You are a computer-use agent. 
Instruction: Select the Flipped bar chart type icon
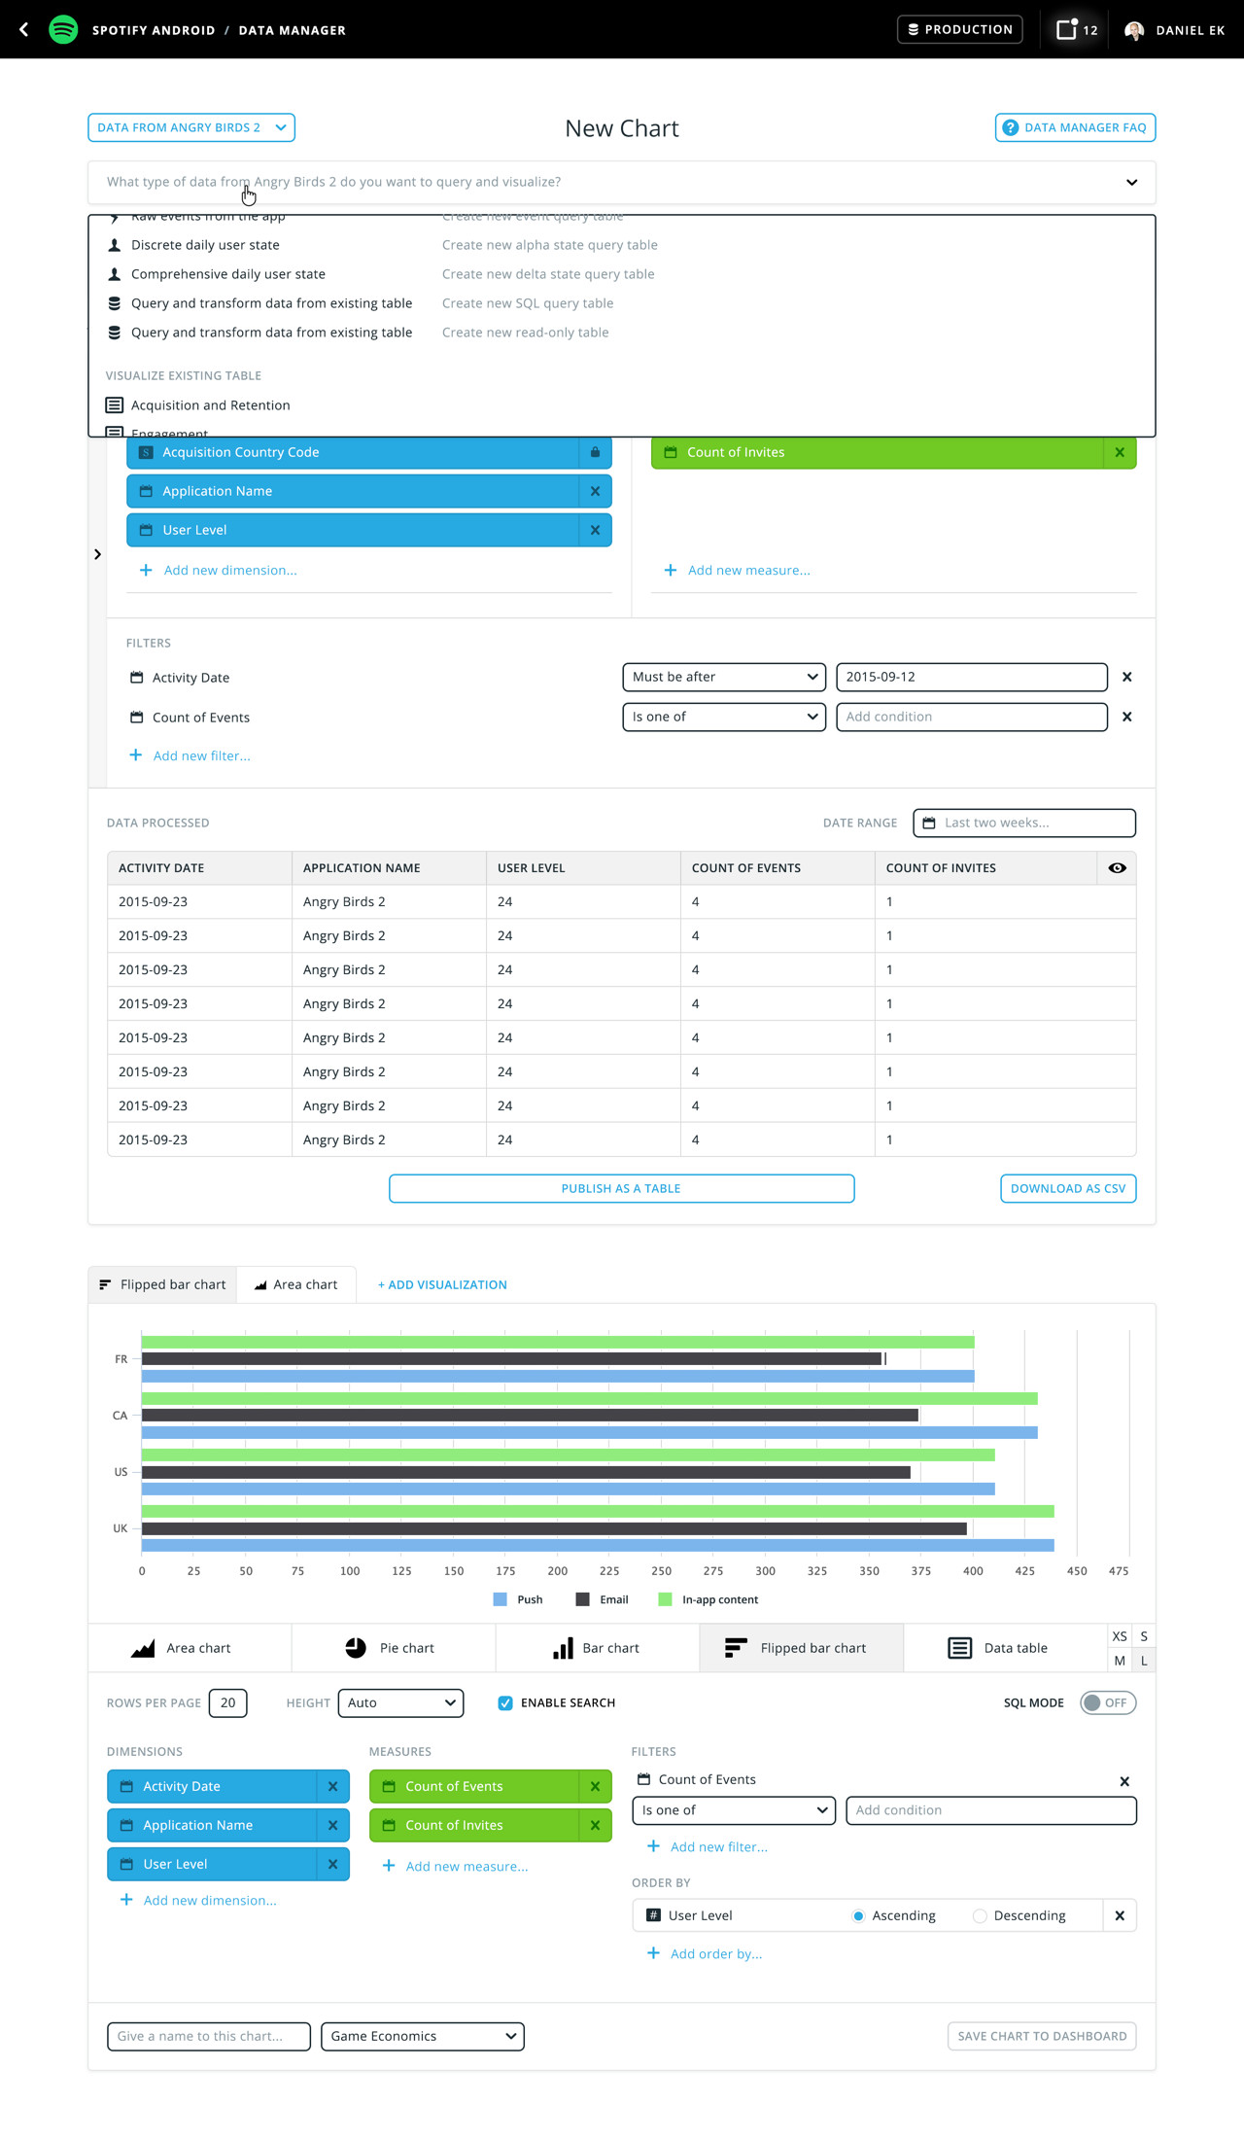(736, 1648)
